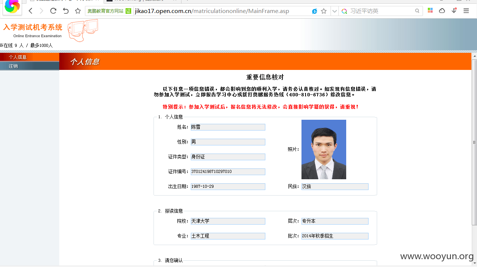Click the 性别 field showing 男

228,142
